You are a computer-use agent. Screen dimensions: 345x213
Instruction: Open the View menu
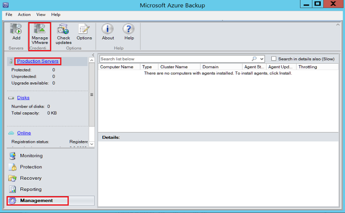coord(41,15)
